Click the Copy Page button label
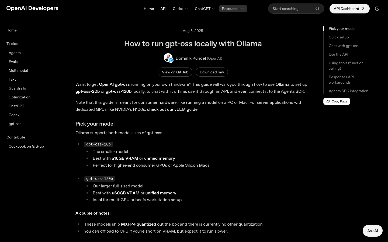The height and width of the screenshot is (242, 388). (339, 101)
